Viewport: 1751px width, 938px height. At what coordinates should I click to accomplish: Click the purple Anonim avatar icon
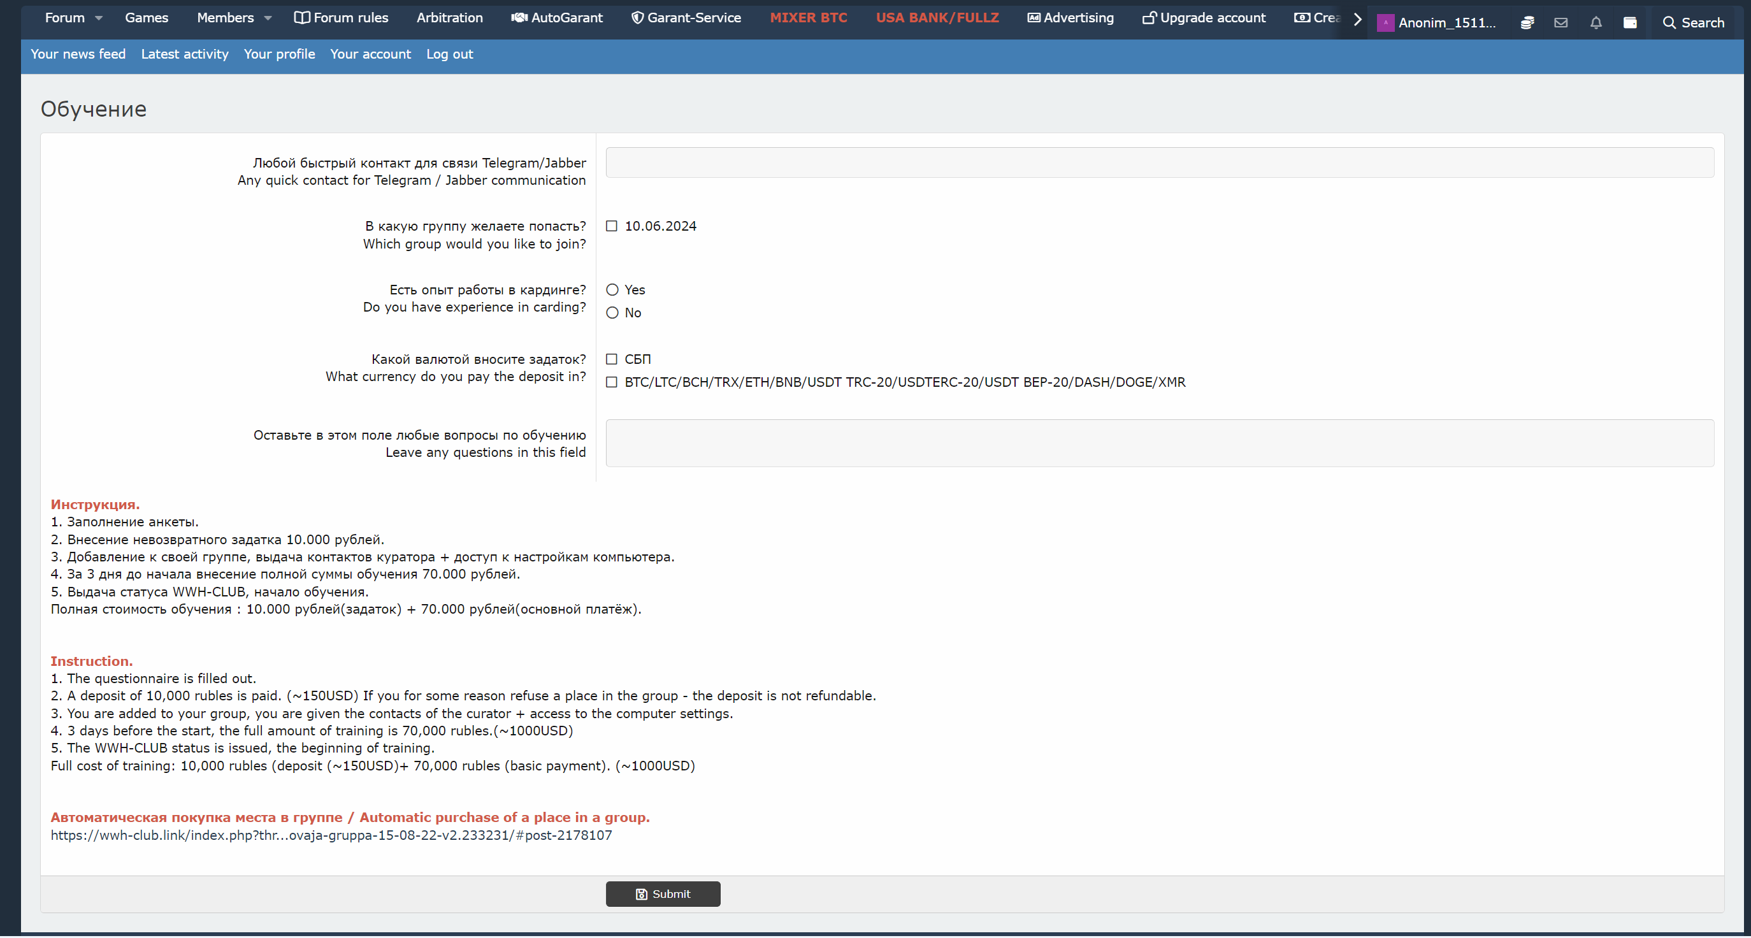pyautogui.click(x=1385, y=22)
